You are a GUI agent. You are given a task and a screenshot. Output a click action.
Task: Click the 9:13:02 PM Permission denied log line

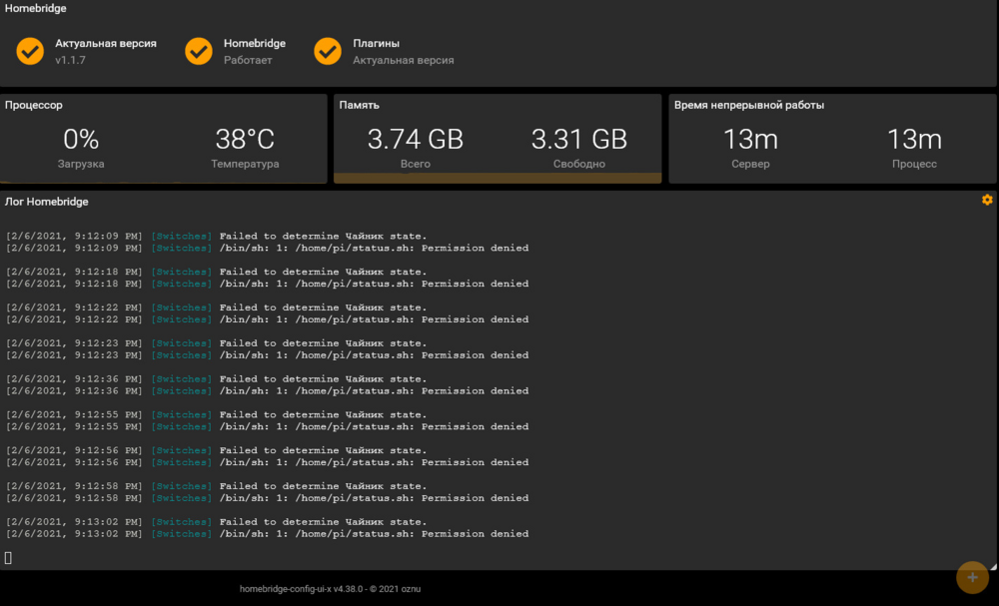267,533
